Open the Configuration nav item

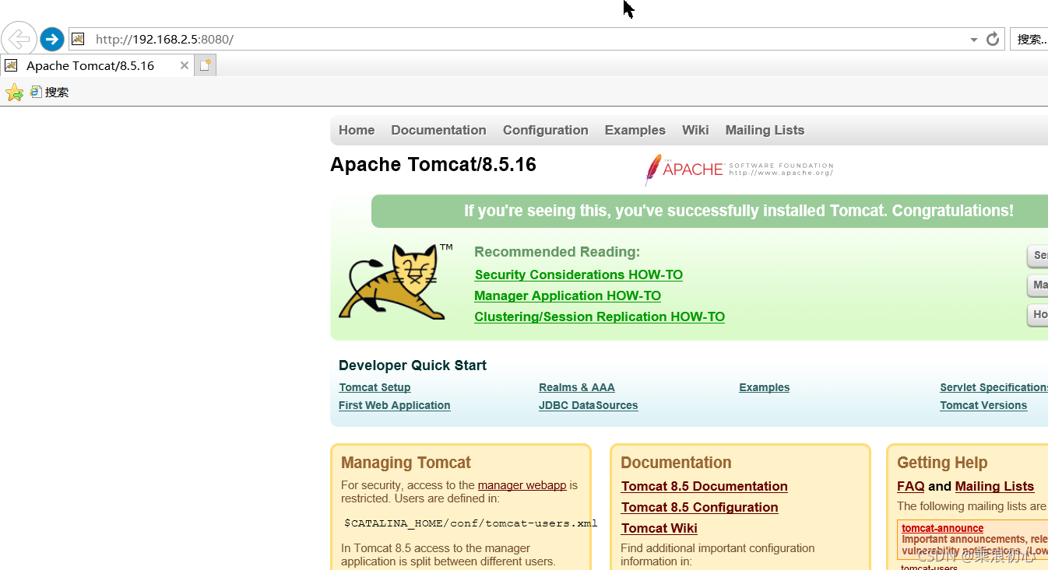pyautogui.click(x=545, y=130)
